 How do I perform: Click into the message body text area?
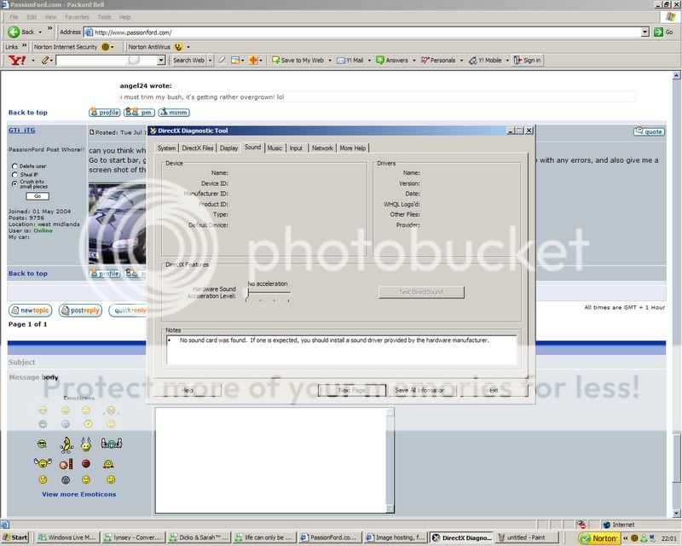coord(270,461)
